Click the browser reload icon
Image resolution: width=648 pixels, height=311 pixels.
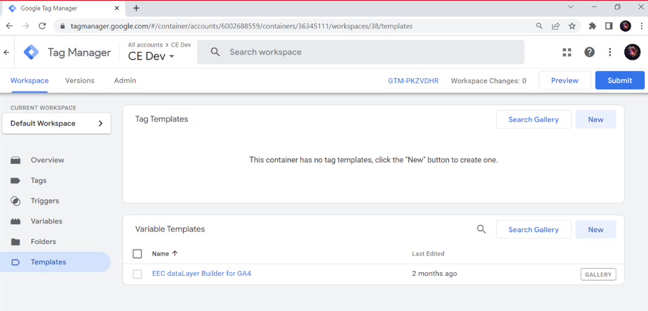(42, 26)
